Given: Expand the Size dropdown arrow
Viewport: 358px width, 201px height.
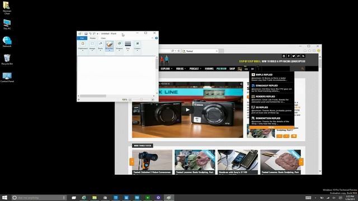Looking at the screenshot, I should [x=128, y=51].
